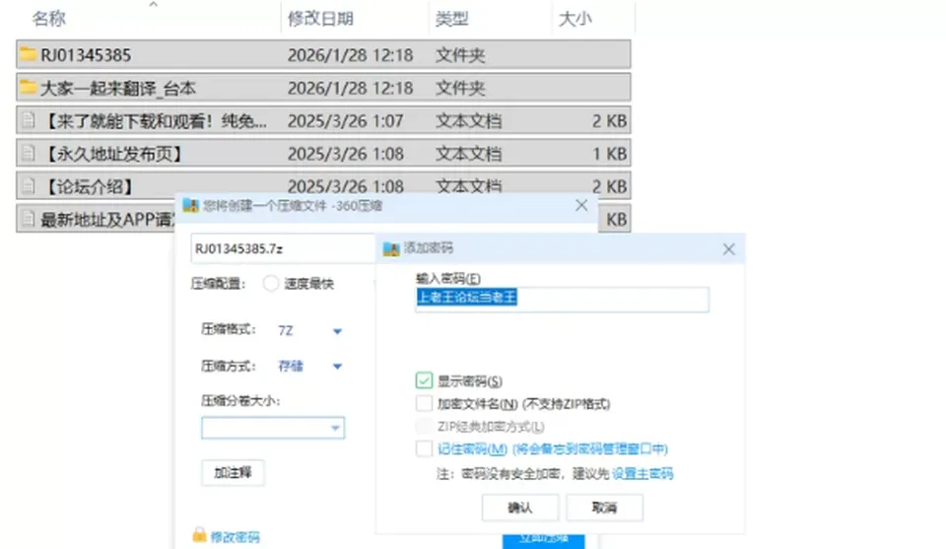This screenshot has width=946, height=549.
Task: Toggle the ZIP经典加密方式(L) checkbox
Action: click(x=424, y=426)
